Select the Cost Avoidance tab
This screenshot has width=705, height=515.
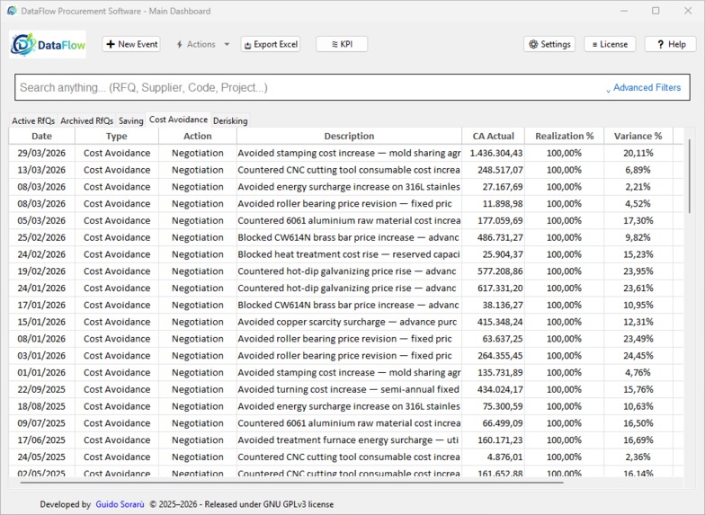[178, 120]
